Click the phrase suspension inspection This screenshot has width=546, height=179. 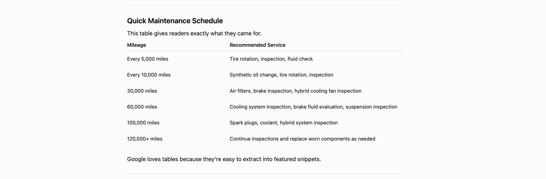(371, 107)
